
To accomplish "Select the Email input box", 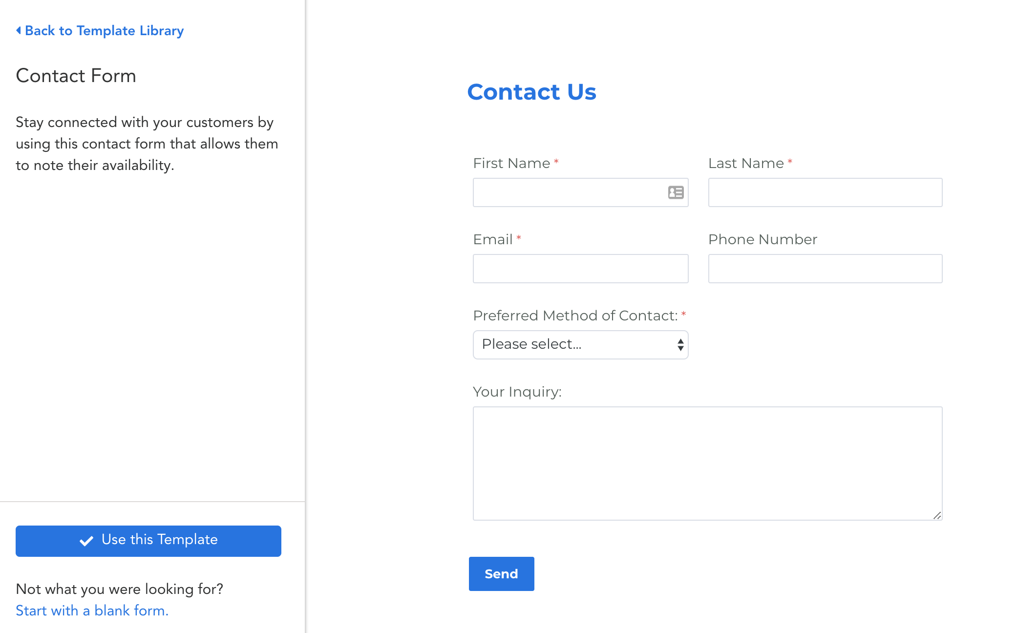I will (580, 269).
